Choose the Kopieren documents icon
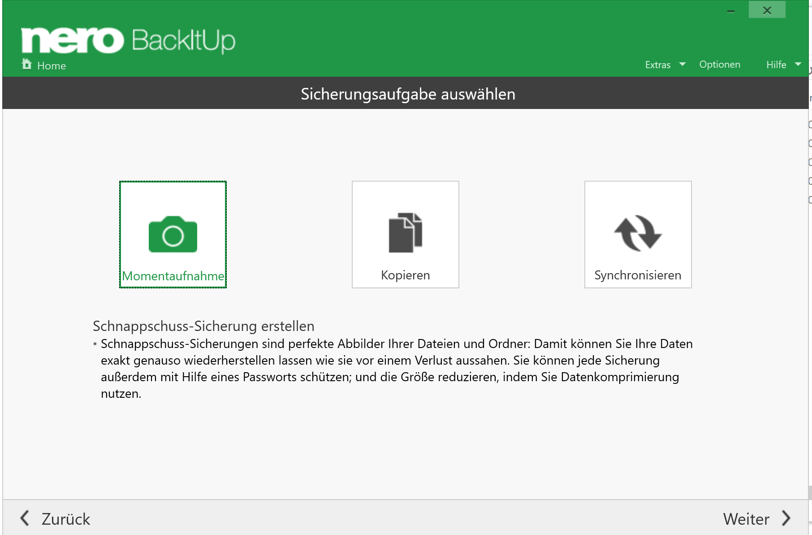Image resolution: width=812 pixels, height=535 pixels. point(406,233)
